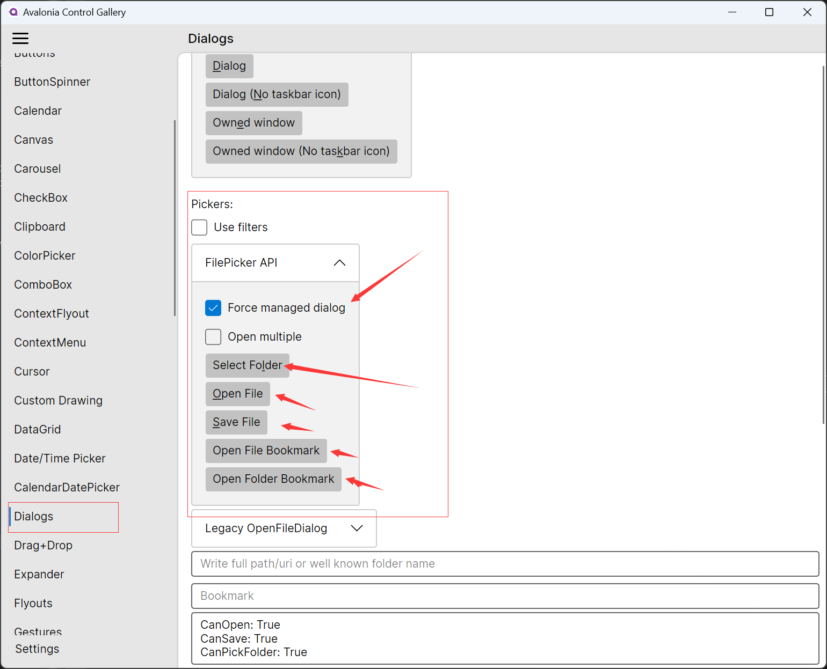This screenshot has width=827, height=669.
Task: Click inside the Bookmark input field
Action: [505, 596]
